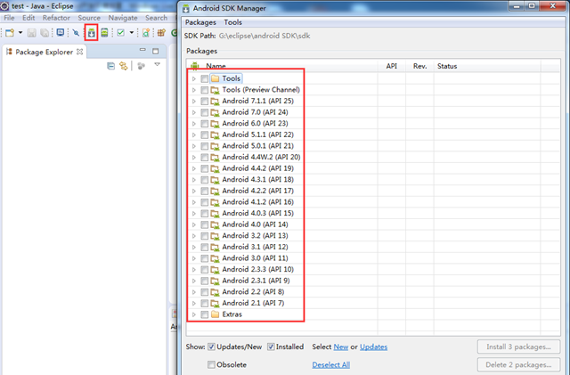The height and width of the screenshot is (375, 570).
Task: Click the Tools folder icon in SDK Manager
Action: pyautogui.click(x=216, y=78)
